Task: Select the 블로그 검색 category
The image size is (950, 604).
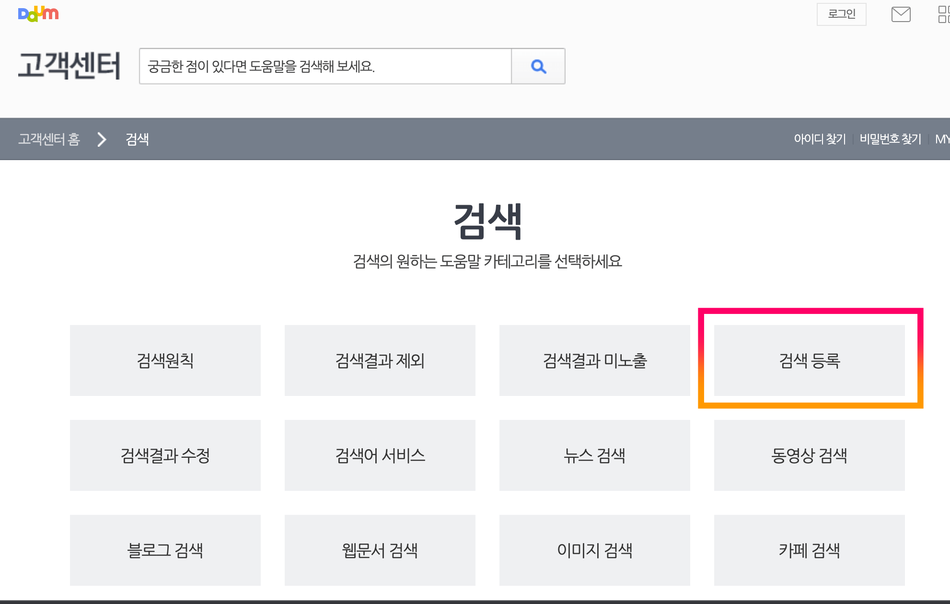Action: tap(165, 550)
